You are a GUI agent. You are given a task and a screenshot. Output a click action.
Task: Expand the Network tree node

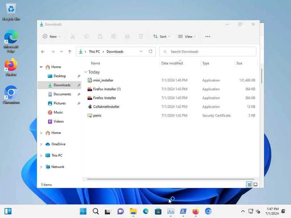click(x=41, y=167)
